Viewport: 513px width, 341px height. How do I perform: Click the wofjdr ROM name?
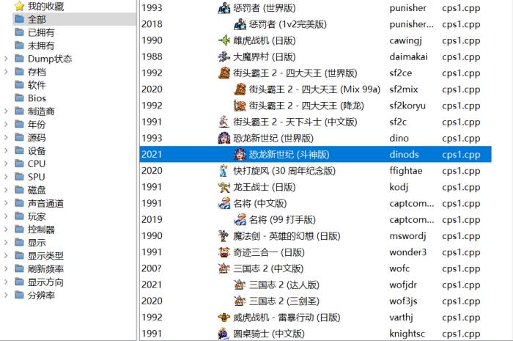click(403, 285)
